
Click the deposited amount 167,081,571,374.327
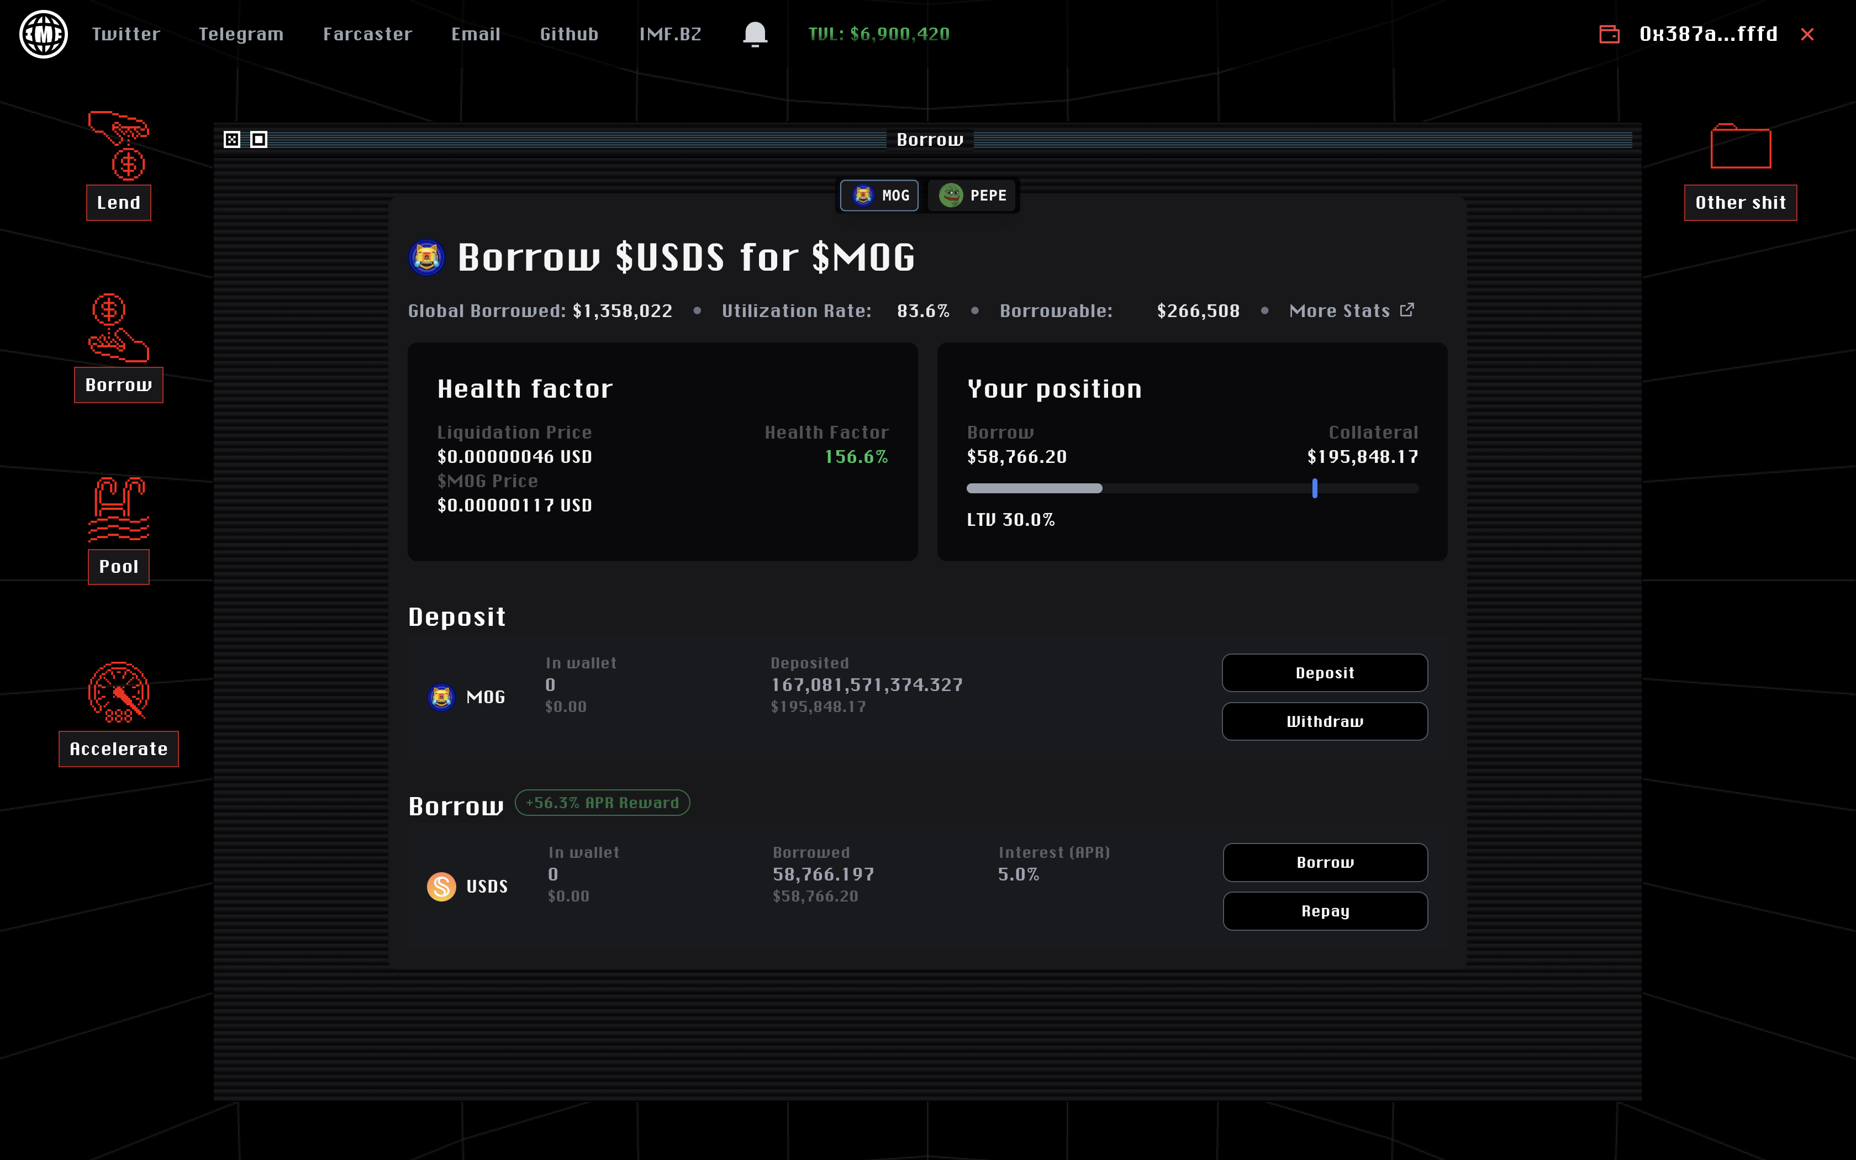pyautogui.click(x=867, y=684)
